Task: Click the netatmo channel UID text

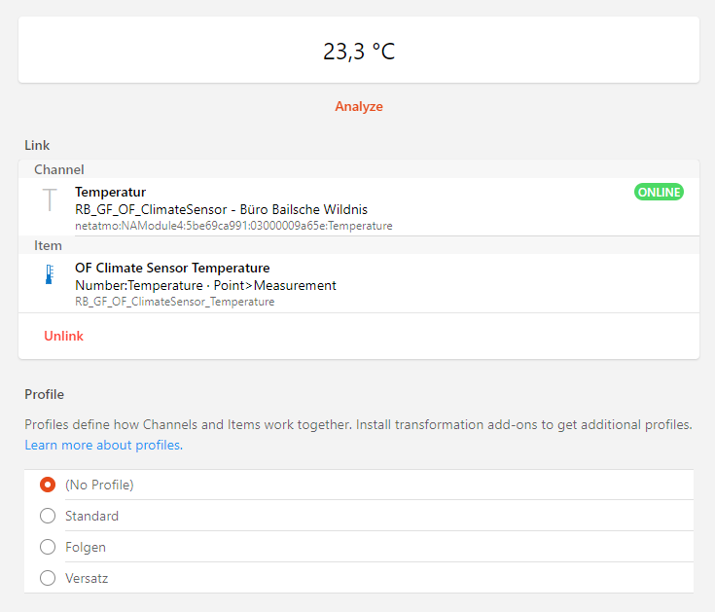Action: [233, 226]
